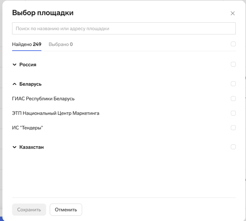Check the select-all checkbox beside tabs

(233, 44)
